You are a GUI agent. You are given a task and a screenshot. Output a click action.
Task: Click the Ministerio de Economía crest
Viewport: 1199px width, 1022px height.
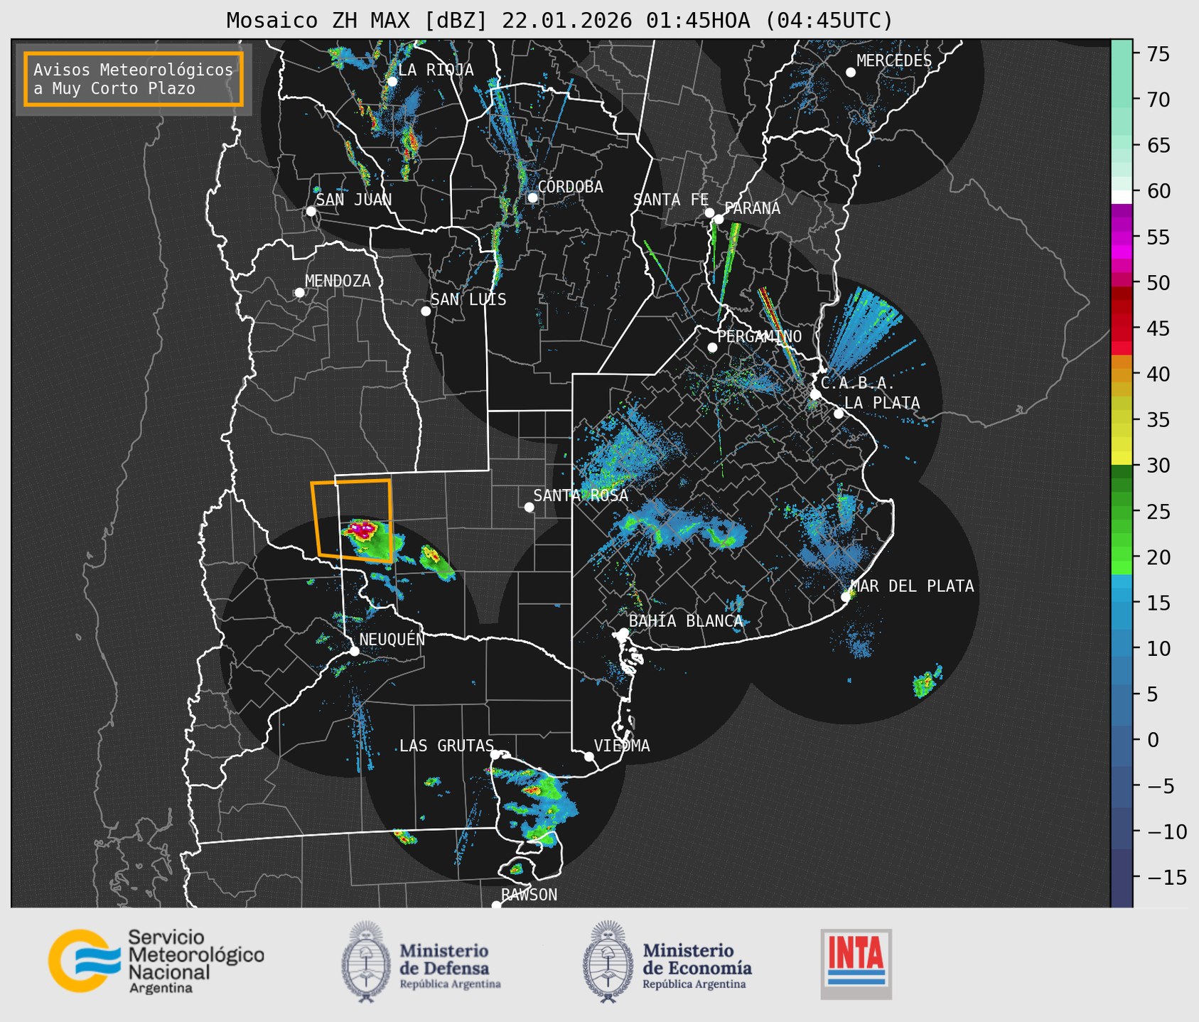click(x=608, y=962)
